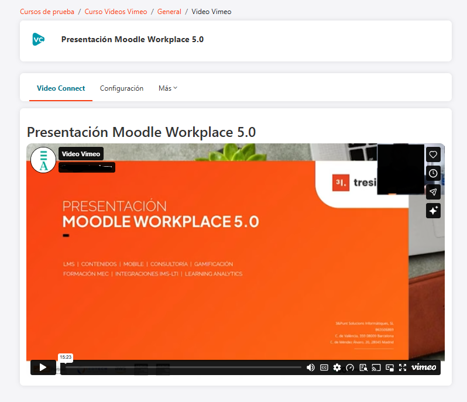Click the activity header title text

pyautogui.click(x=132, y=39)
